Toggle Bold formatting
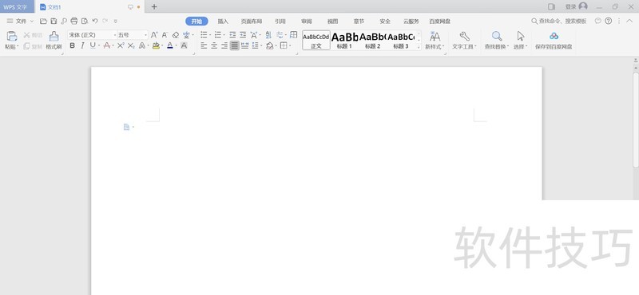Image resolution: width=639 pixels, height=295 pixels. click(72, 45)
